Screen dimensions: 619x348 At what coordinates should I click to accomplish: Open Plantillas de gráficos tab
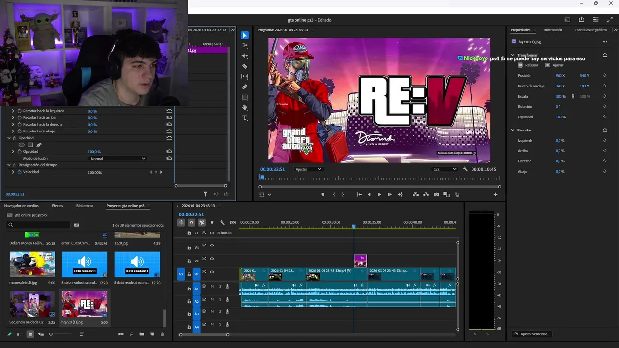(591, 30)
